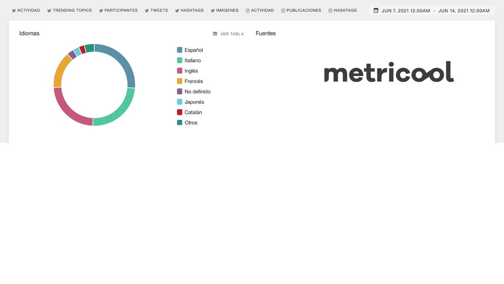
Task: Toggle No definido legend swatch
Action: click(x=180, y=92)
